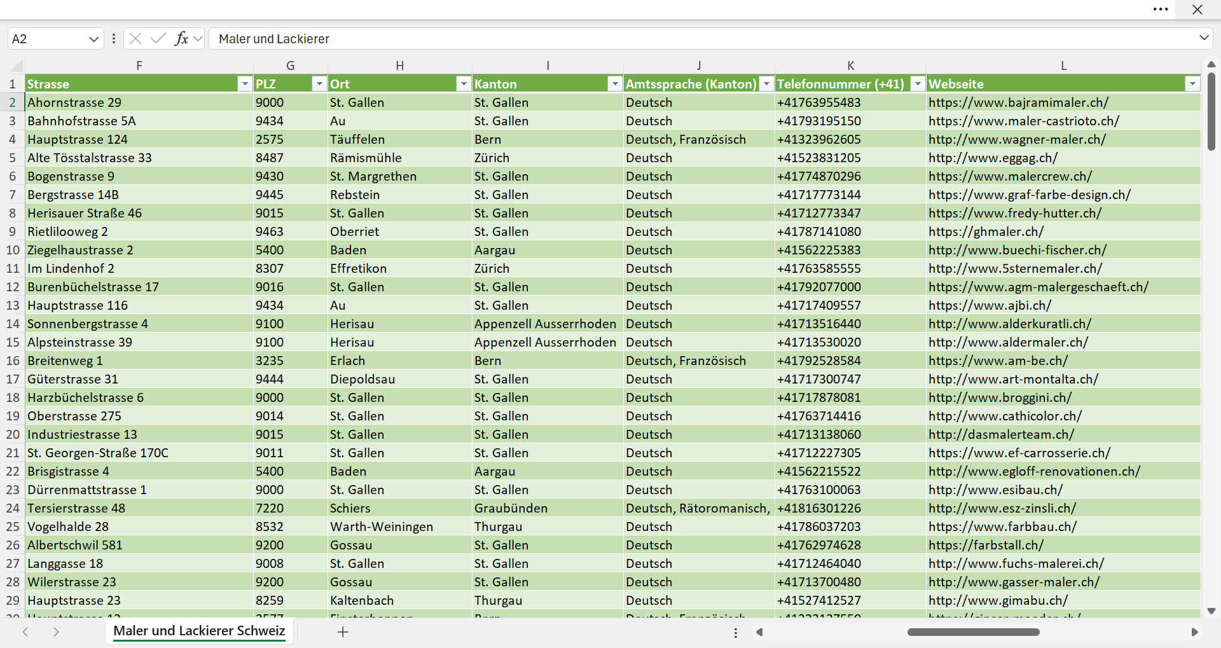Click the Insert Function fx icon
The height and width of the screenshot is (648, 1221).
click(x=181, y=39)
